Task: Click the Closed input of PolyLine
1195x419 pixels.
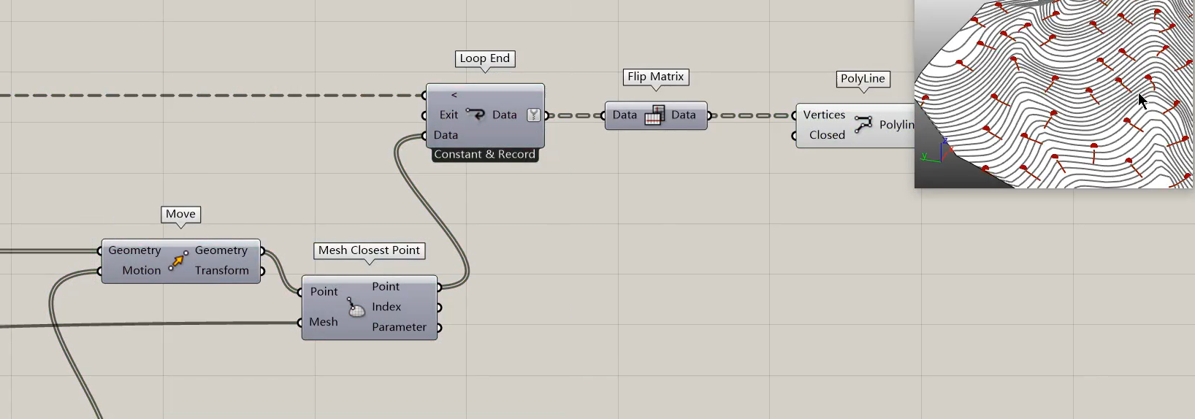Action: (827, 135)
